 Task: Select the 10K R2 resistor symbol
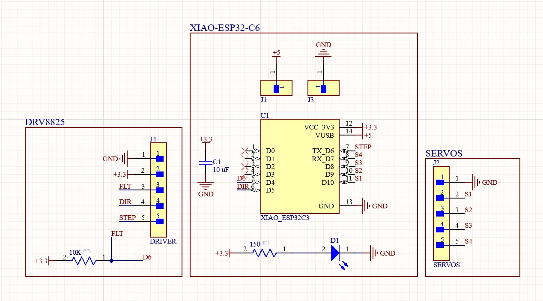coord(84,260)
